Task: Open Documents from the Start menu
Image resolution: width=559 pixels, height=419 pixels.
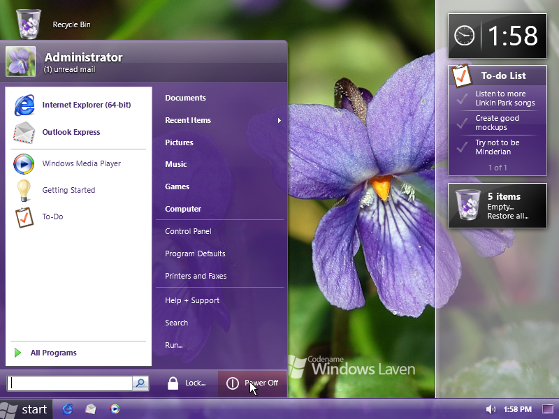Action: coord(184,98)
